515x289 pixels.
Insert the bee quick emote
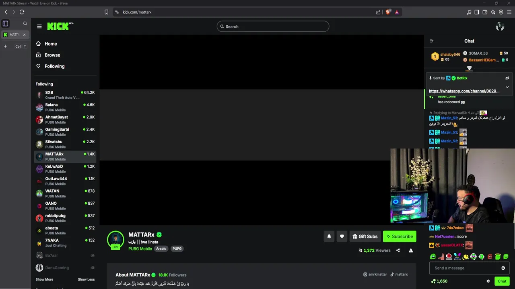tap(466, 256)
